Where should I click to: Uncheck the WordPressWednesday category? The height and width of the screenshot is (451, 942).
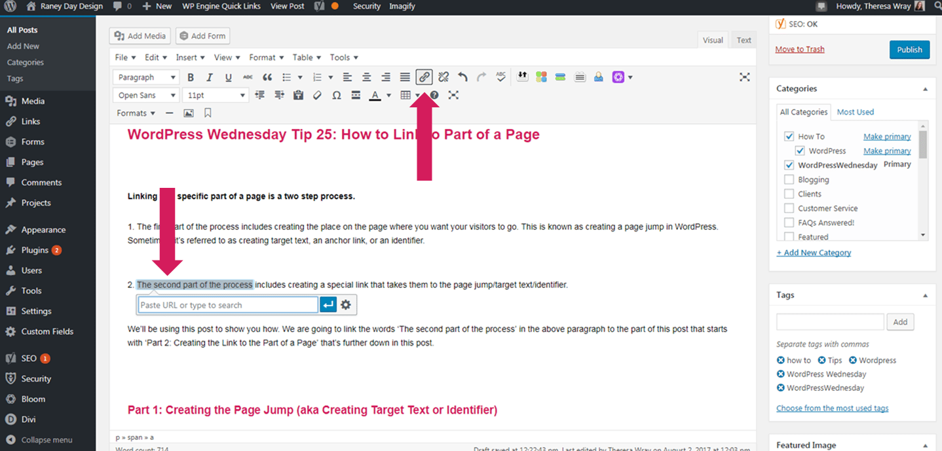789,165
